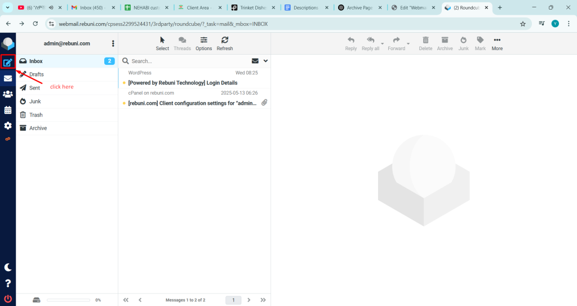This screenshot has height=306, width=577.
Task: Open the Help question mark icon
Action: tap(8, 283)
